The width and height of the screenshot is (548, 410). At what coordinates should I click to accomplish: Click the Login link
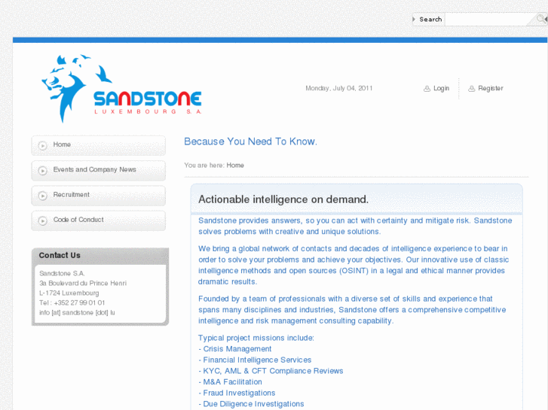[441, 88]
